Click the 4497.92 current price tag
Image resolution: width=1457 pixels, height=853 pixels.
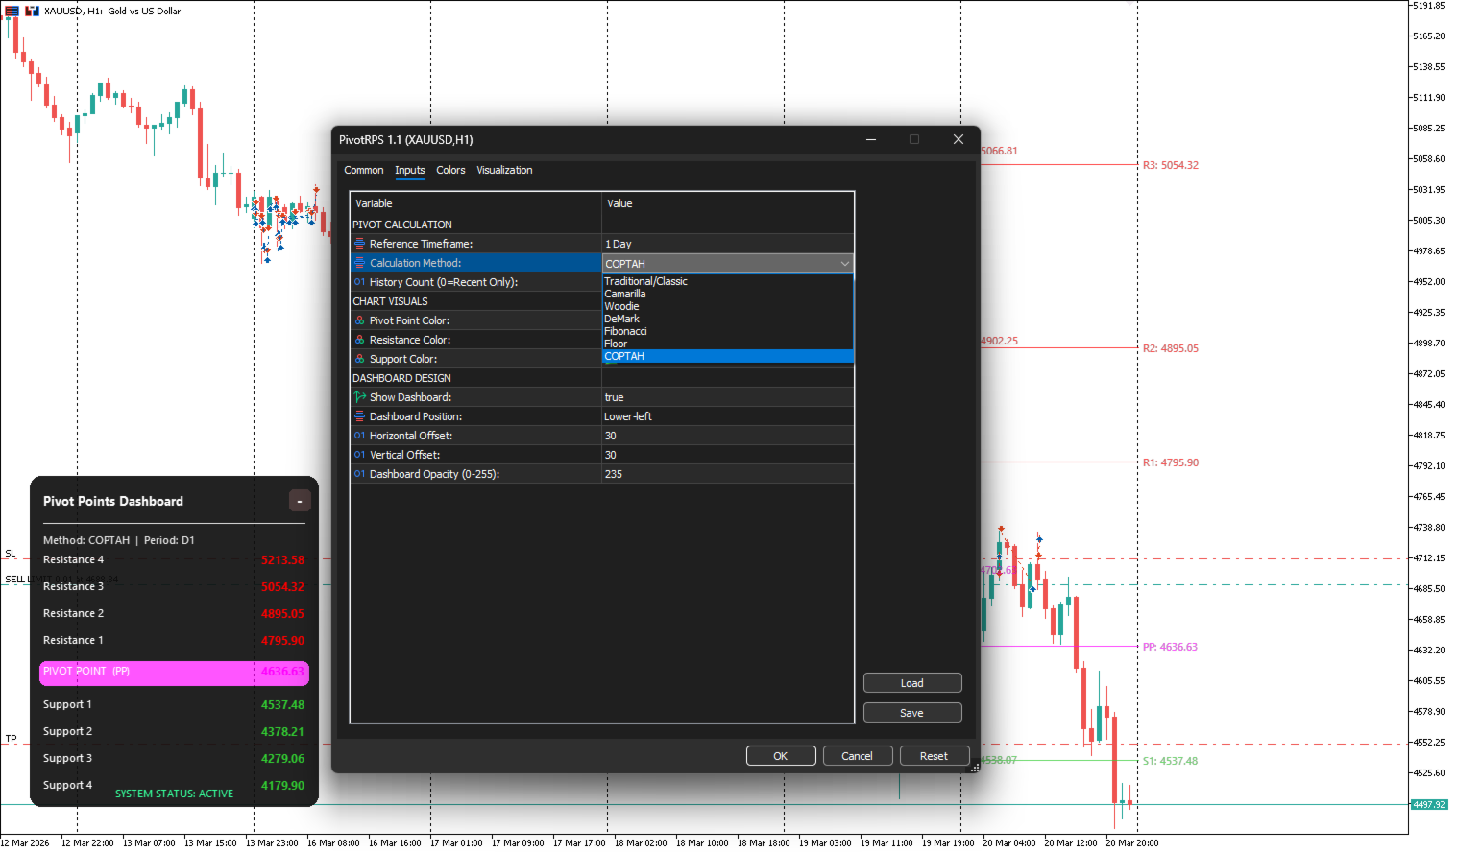click(x=1428, y=805)
